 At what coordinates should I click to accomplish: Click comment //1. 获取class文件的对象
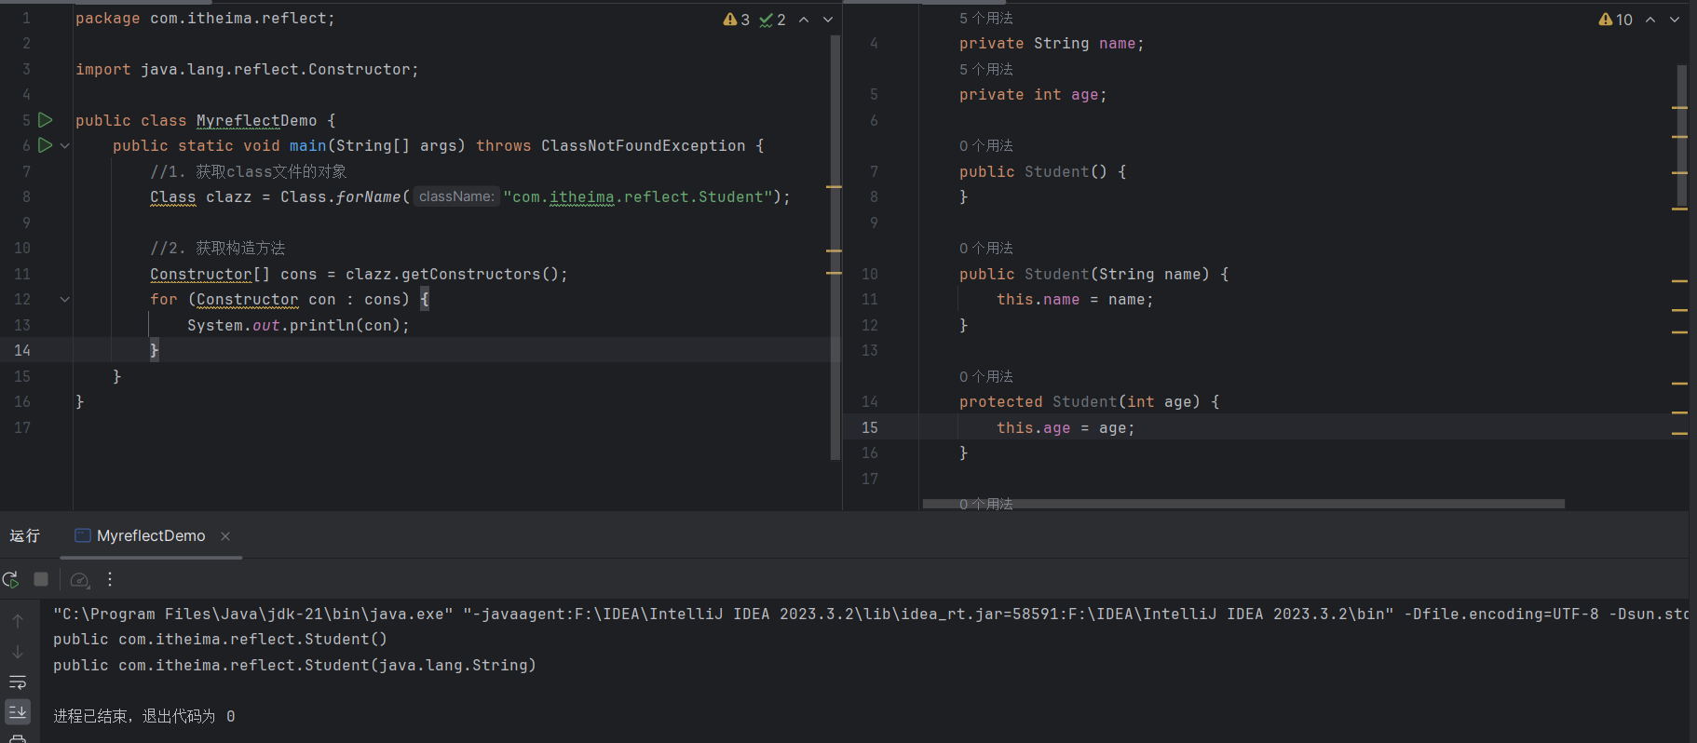248,171
